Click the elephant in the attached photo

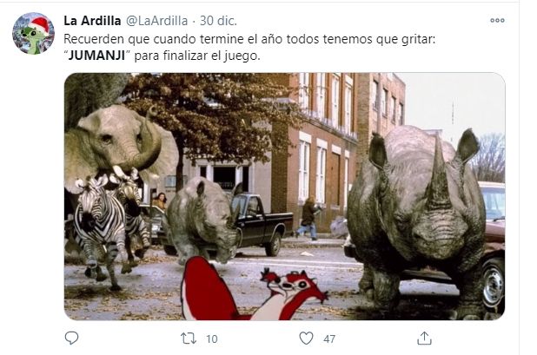click(120, 145)
